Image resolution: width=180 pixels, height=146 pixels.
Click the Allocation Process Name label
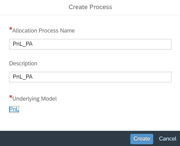coord(44,31)
